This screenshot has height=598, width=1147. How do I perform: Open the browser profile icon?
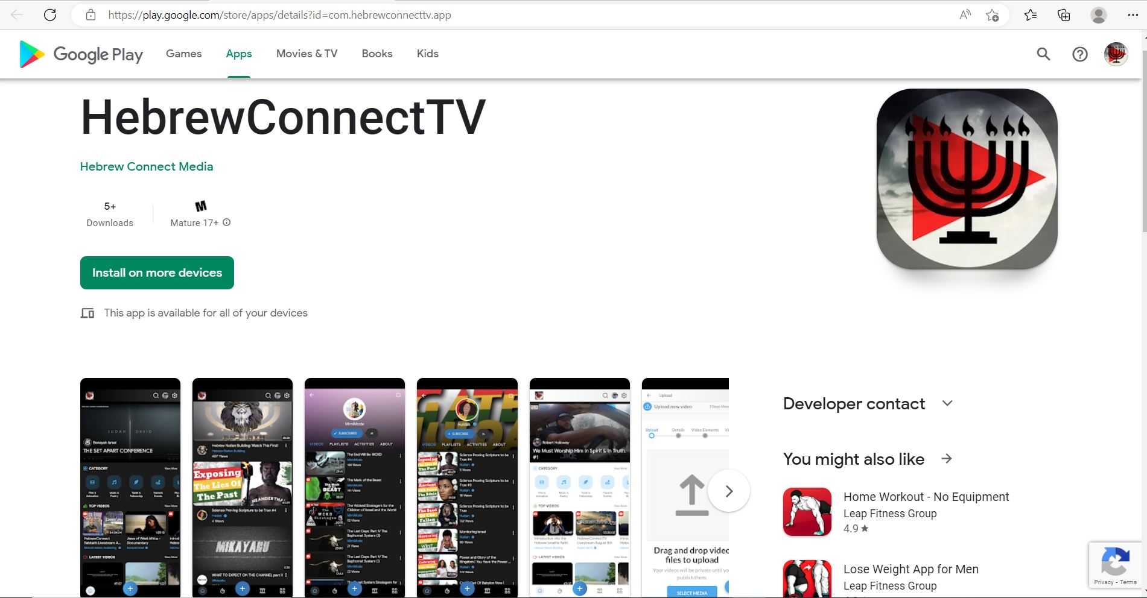coord(1098,15)
